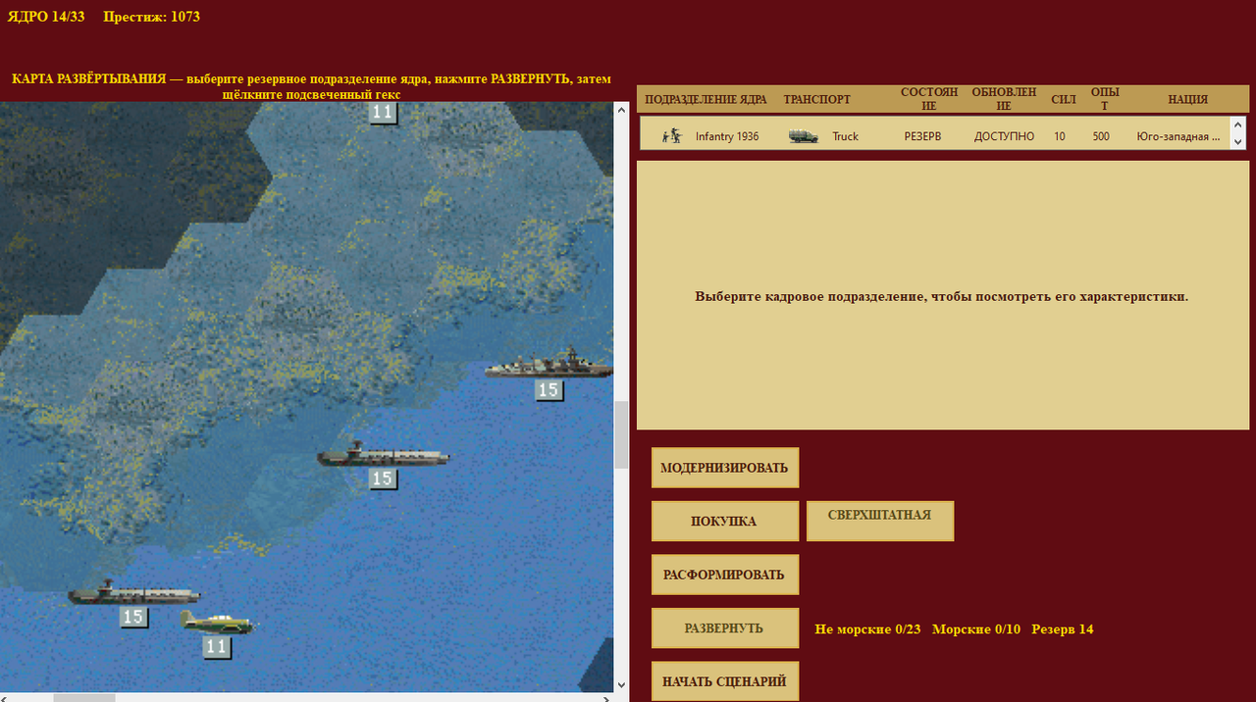The width and height of the screenshot is (1256, 702).
Task: Click ТРАНСПОРТ column header
Action: point(817,99)
